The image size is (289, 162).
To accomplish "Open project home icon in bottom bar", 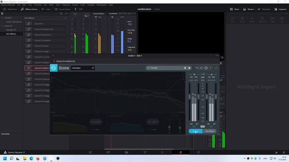I will [x=276, y=153].
